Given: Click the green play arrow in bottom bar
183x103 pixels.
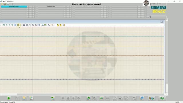Looking at the screenshot, I should (9, 98).
